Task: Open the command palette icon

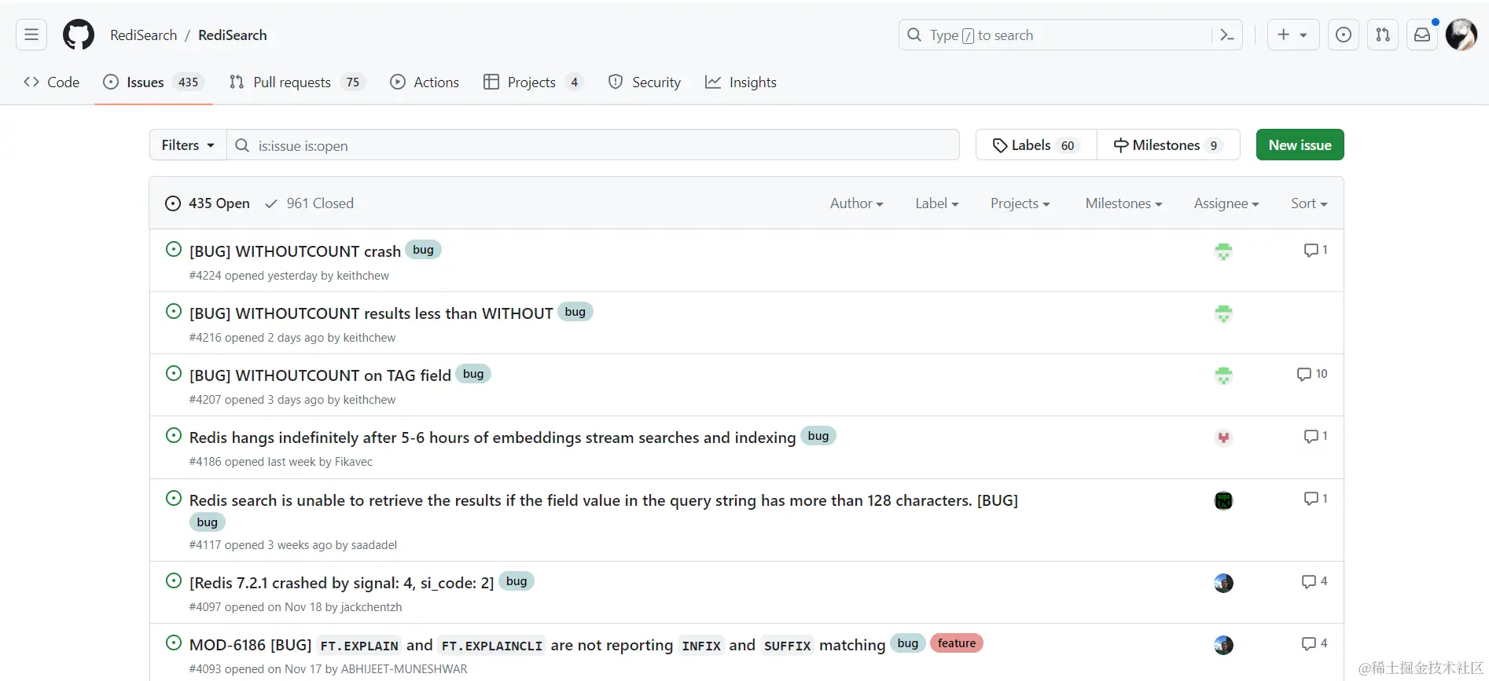Action: coord(1226,35)
